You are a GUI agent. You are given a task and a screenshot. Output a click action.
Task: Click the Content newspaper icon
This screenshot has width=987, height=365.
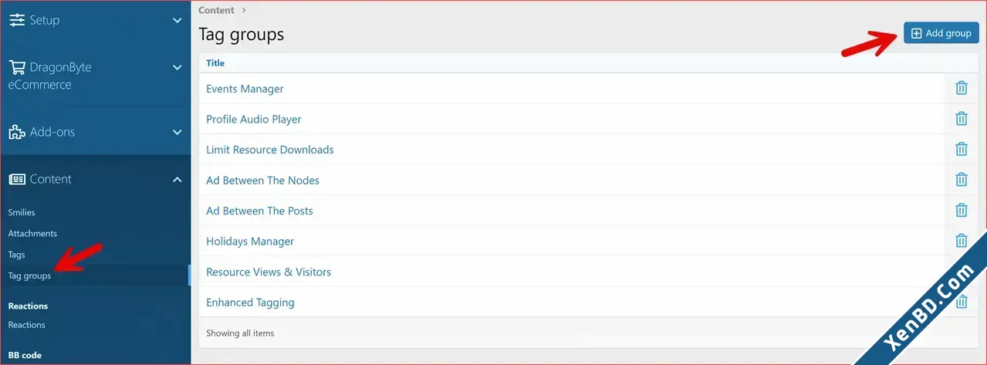pos(17,179)
